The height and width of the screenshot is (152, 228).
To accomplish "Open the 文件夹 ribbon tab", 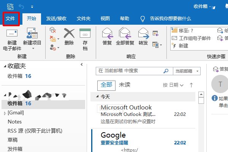I will [x=84, y=19].
